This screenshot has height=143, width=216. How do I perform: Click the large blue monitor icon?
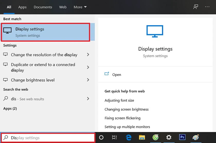[155, 31]
